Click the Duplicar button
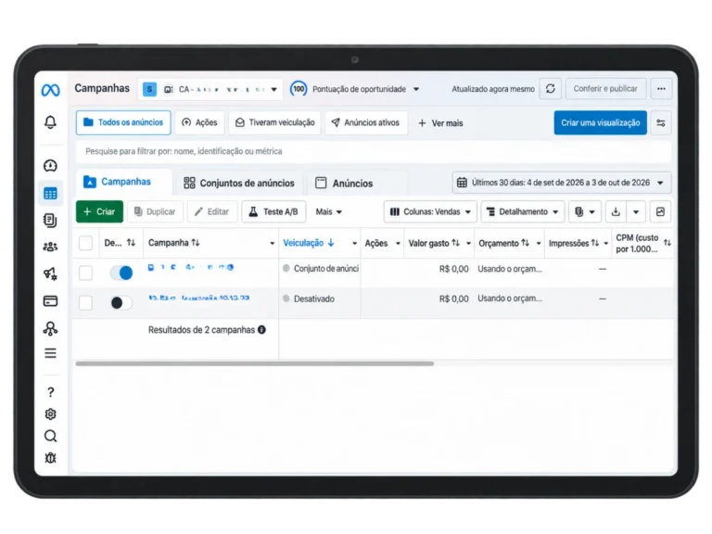Viewport: 712px width, 534px height. [x=155, y=211]
